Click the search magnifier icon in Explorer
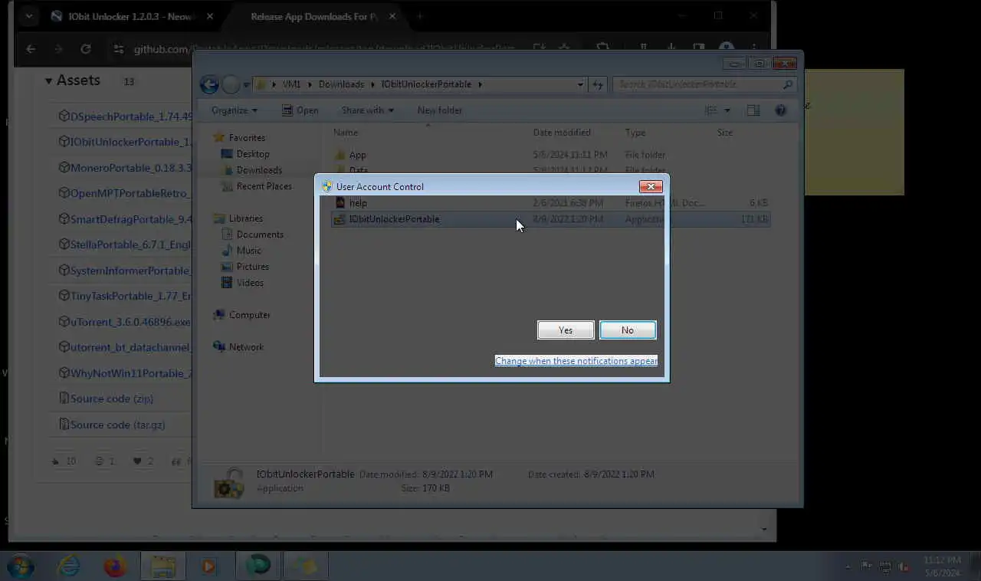 pos(788,84)
